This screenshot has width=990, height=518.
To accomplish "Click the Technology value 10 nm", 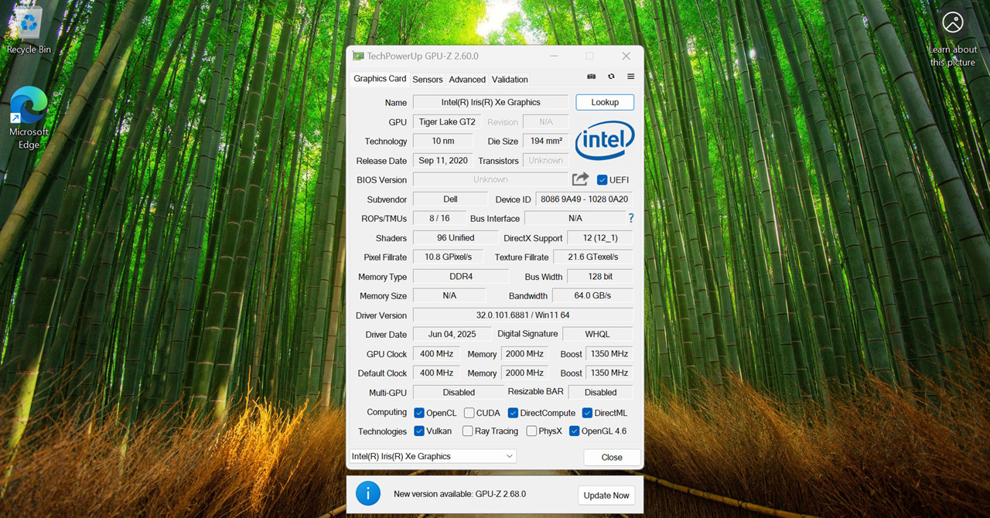I will [x=443, y=141].
